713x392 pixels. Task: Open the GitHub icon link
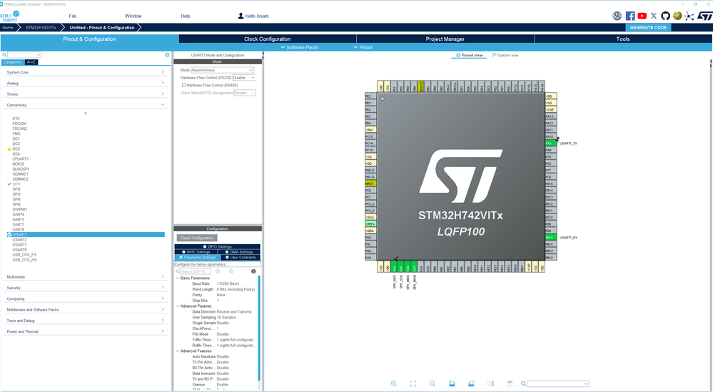coord(665,16)
